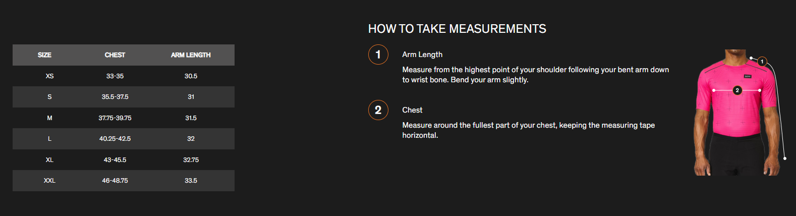Click the ARM LENGTH column header
This screenshot has width=796, height=216.
coord(191,55)
